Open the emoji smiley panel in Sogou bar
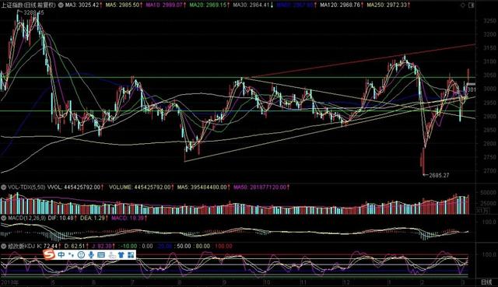The width and height of the screenshot is (498, 287). [81, 254]
